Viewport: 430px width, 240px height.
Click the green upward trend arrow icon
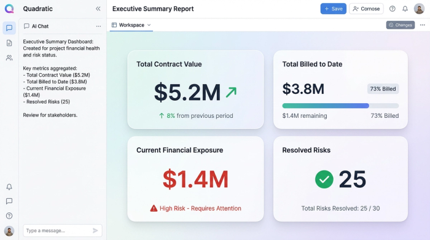(x=231, y=92)
